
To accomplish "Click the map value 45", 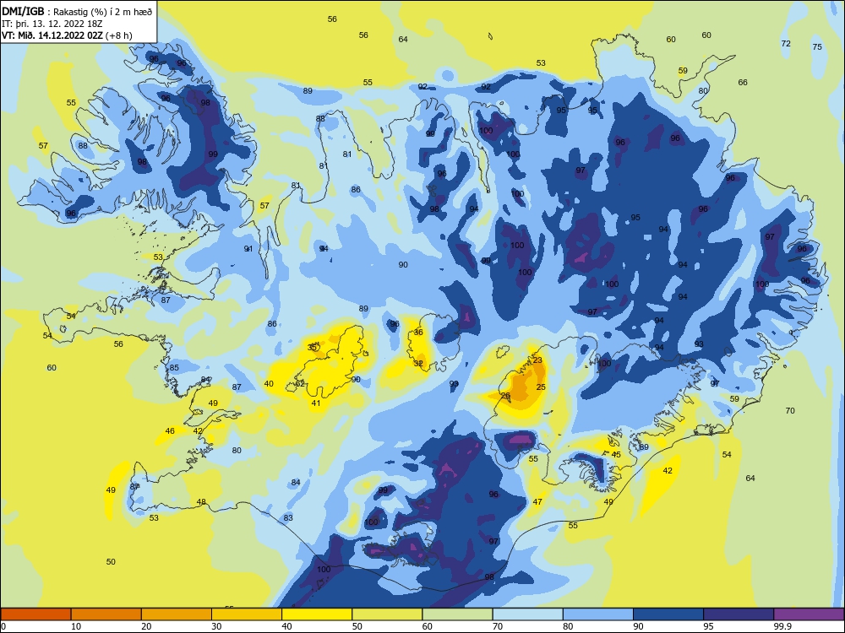I will click(x=616, y=455).
